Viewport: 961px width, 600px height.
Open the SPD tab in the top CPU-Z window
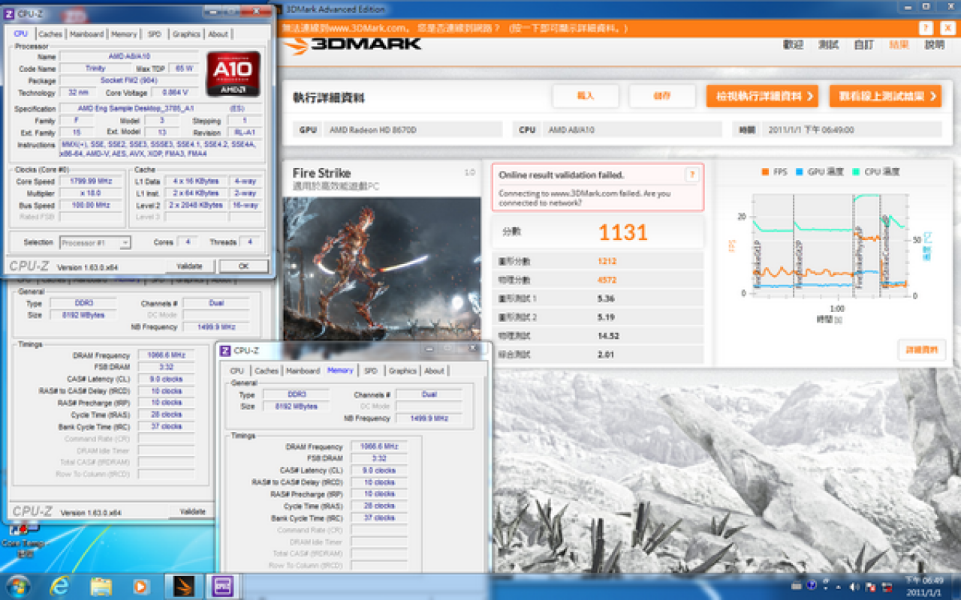click(155, 34)
